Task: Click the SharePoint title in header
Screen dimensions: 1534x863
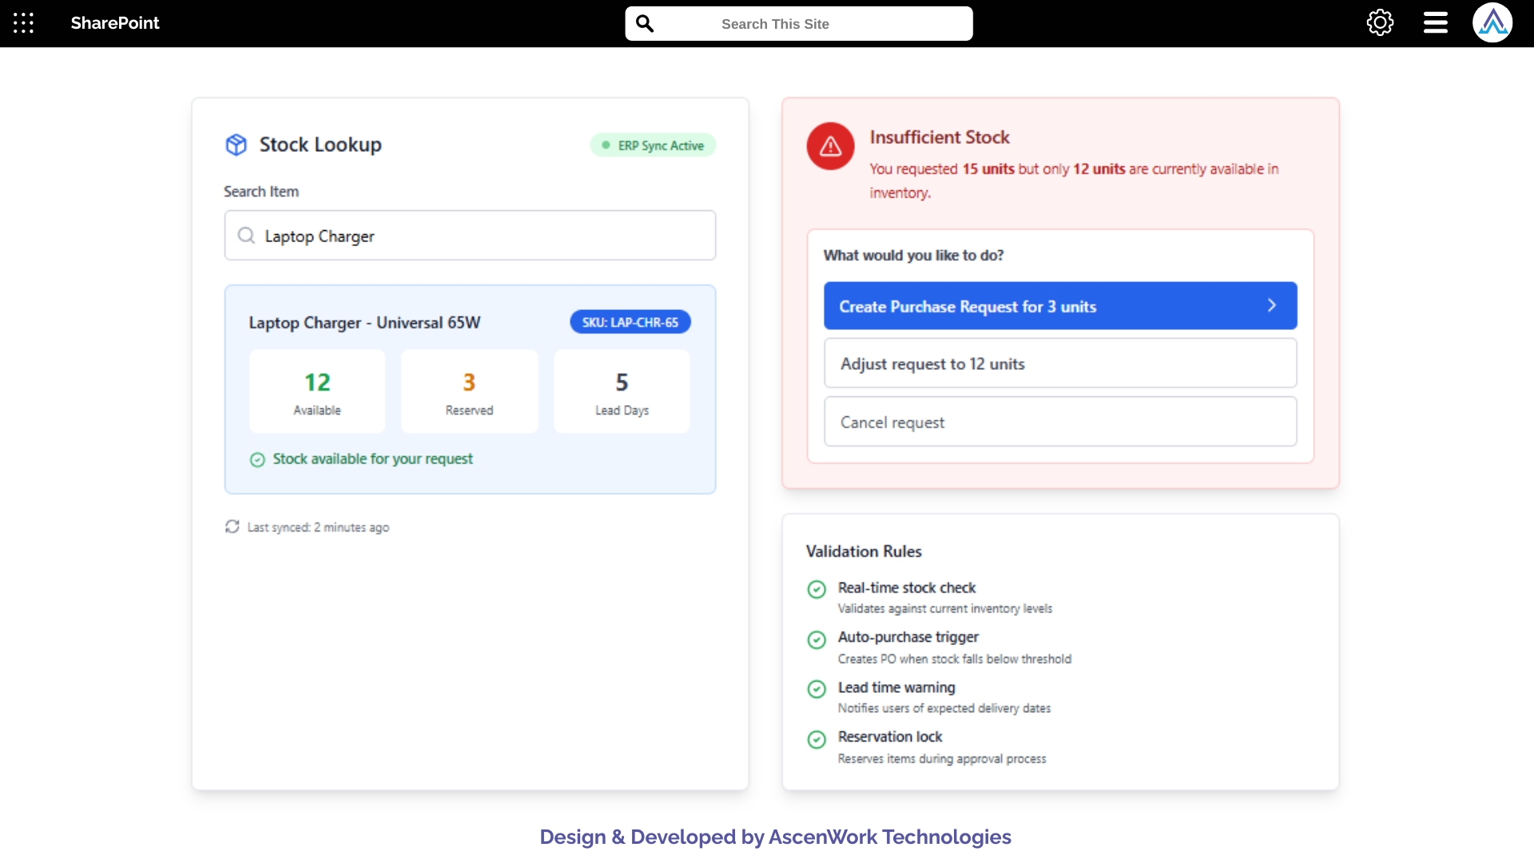Action: point(115,23)
